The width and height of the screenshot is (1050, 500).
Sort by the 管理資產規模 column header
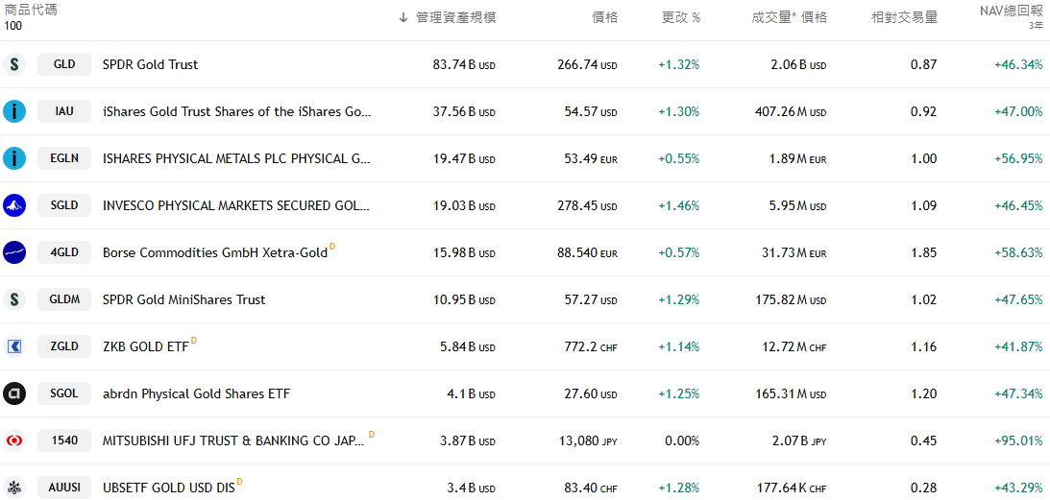(x=456, y=18)
